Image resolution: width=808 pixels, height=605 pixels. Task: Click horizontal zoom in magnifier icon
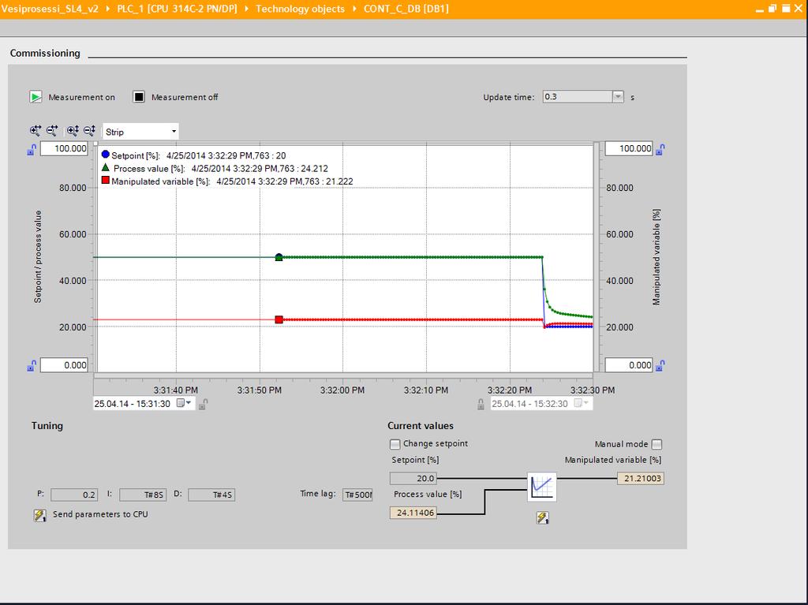[35, 131]
